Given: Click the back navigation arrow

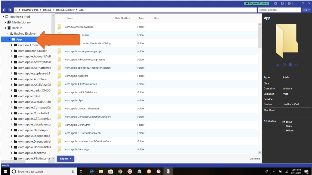Looking at the screenshot, I should 4,10.
